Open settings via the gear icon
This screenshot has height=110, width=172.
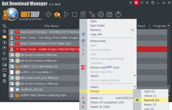pyautogui.click(x=101, y=15)
